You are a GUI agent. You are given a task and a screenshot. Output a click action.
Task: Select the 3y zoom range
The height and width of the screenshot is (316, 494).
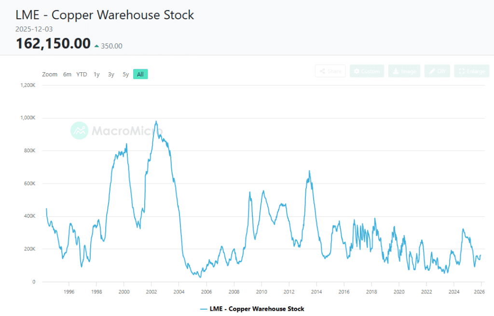point(111,74)
